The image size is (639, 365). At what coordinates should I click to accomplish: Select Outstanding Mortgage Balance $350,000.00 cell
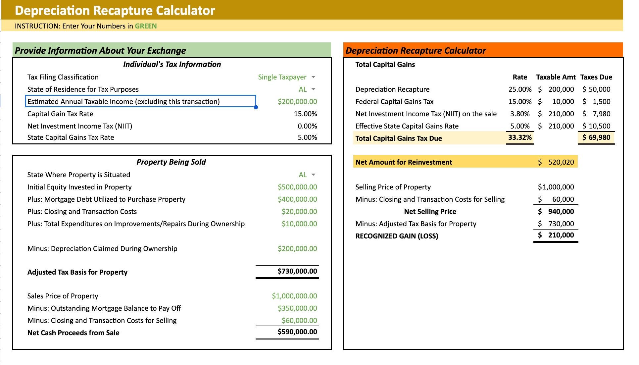pos(297,308)
